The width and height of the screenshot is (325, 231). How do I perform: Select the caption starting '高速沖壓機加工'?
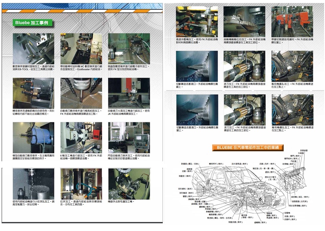click(x=197, y=41)
